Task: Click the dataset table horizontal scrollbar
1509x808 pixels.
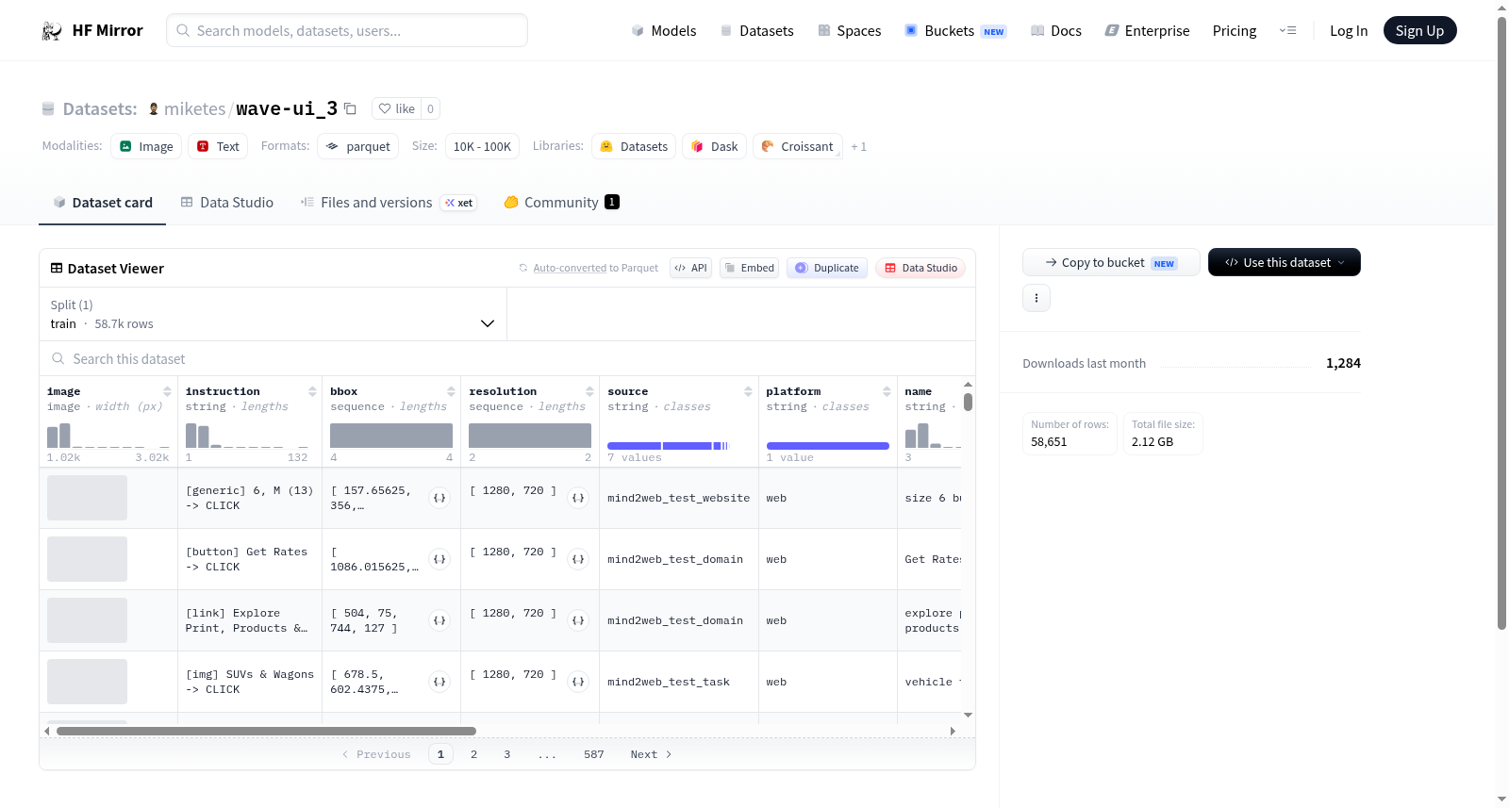Action: point(266,731)
